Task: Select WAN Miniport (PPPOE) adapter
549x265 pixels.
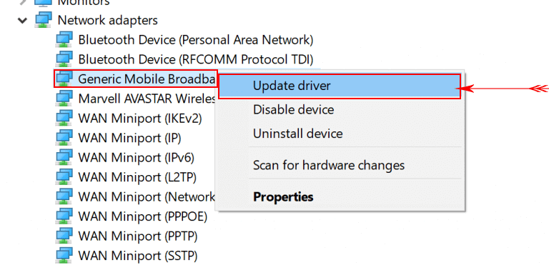Action: click(142, 216)
